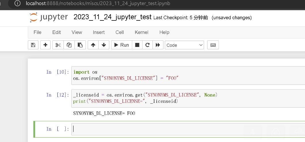305x142 pixels.
Task: Insert a cell below with the plus icon
Action: (x=45, y=45)
